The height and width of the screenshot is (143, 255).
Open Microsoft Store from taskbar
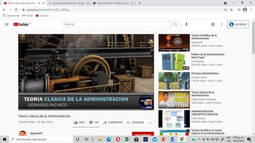136,139
